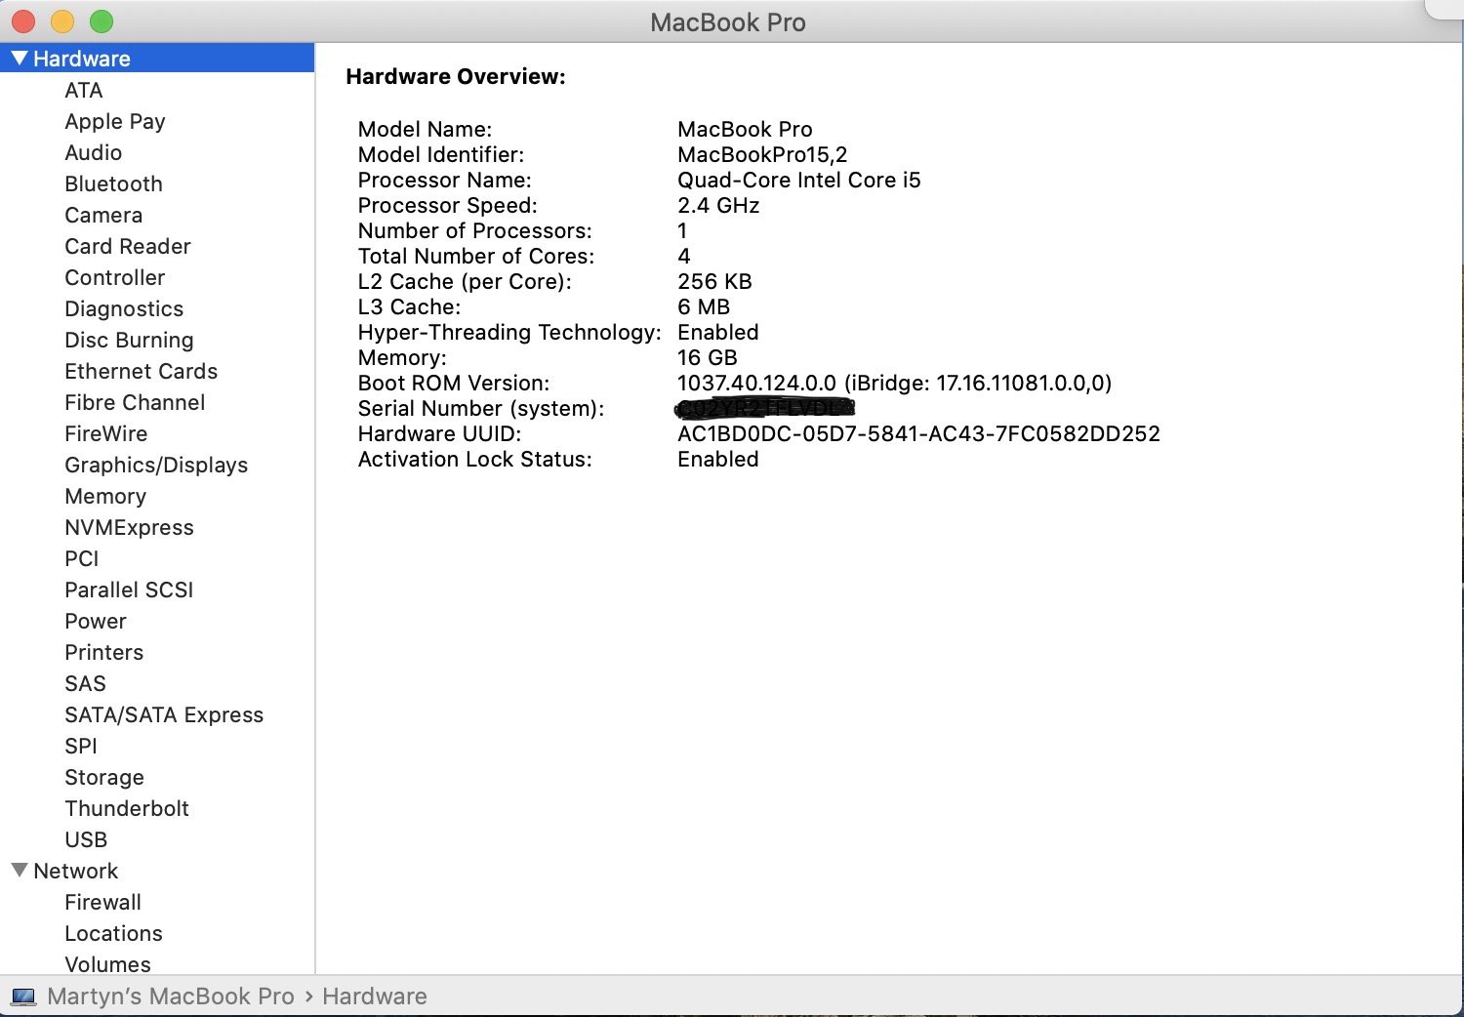View Thunderbolt device information
Image resolution: width=1464 pixels, height=1017 pixels.
(x=127, y=808)
